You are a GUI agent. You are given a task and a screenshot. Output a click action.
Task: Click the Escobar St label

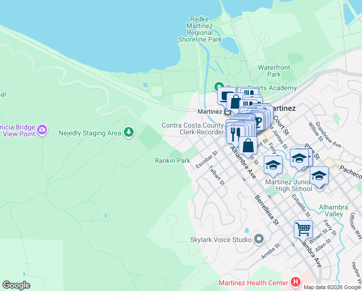[x=207, y=160]
